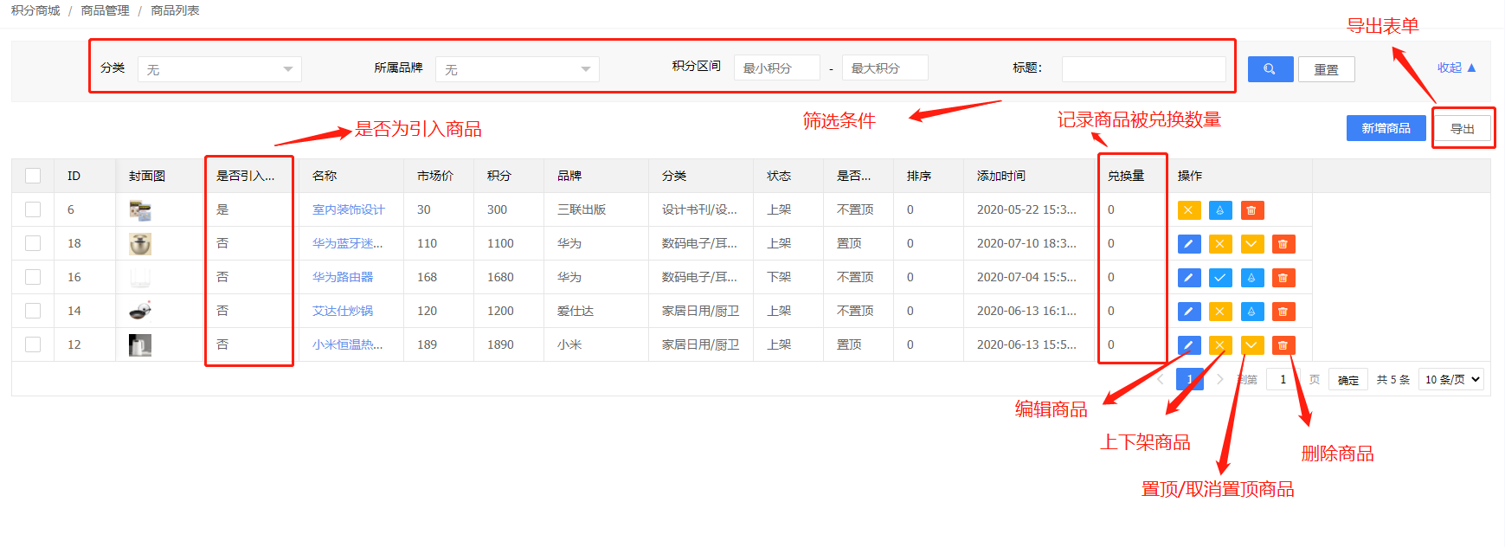Go to 商品管理 in the breadcrumb
Viewport: 1505px width, 547px height.
pyautogui.click(x=105, y=10)
